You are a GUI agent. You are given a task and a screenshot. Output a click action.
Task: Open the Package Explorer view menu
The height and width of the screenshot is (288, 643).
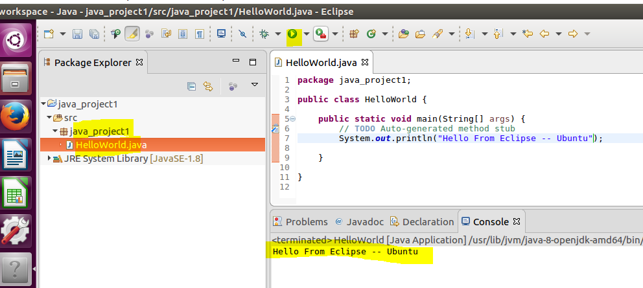pyautogui.click(x=255, y=85)
